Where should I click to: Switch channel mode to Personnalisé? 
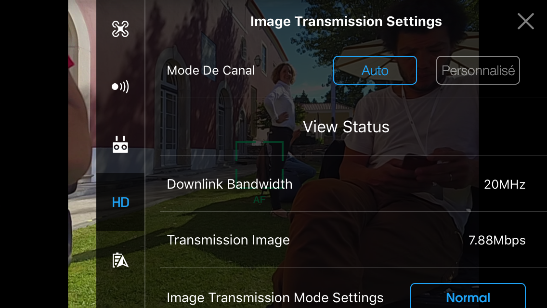point(478,70)
